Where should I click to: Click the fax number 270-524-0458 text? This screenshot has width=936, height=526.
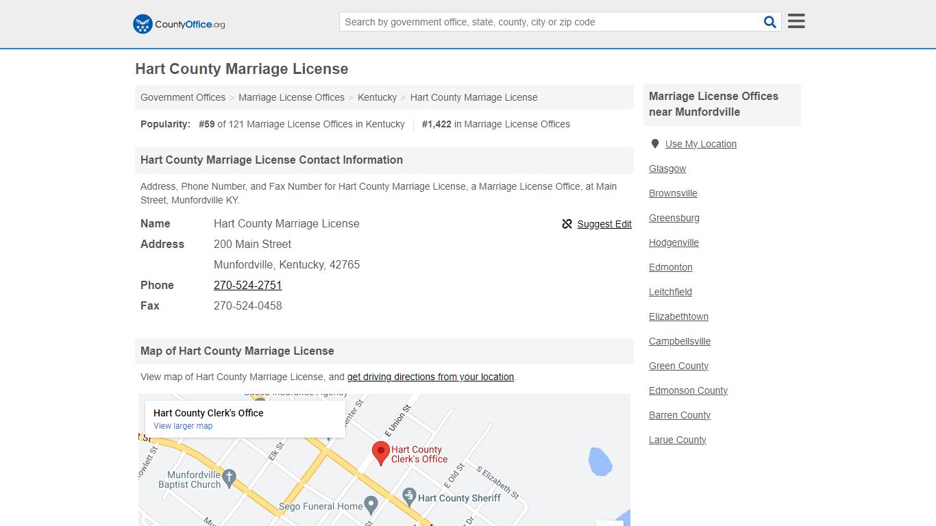[248, 305]
